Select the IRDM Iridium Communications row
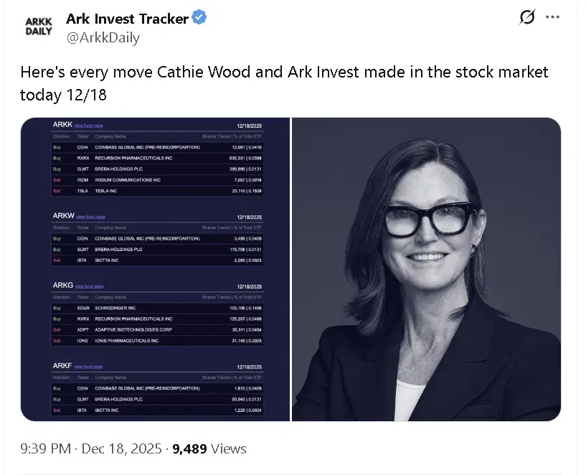 click(157, 180)
